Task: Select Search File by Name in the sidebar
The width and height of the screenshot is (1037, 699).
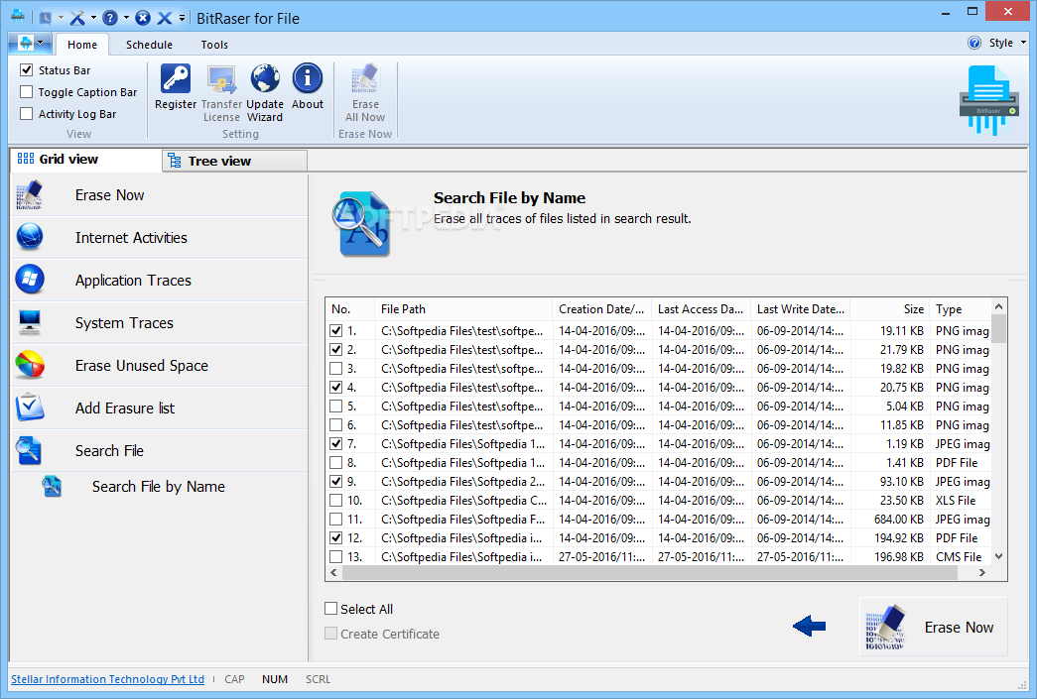Action: pyautogui.click(x=160, y=486)
